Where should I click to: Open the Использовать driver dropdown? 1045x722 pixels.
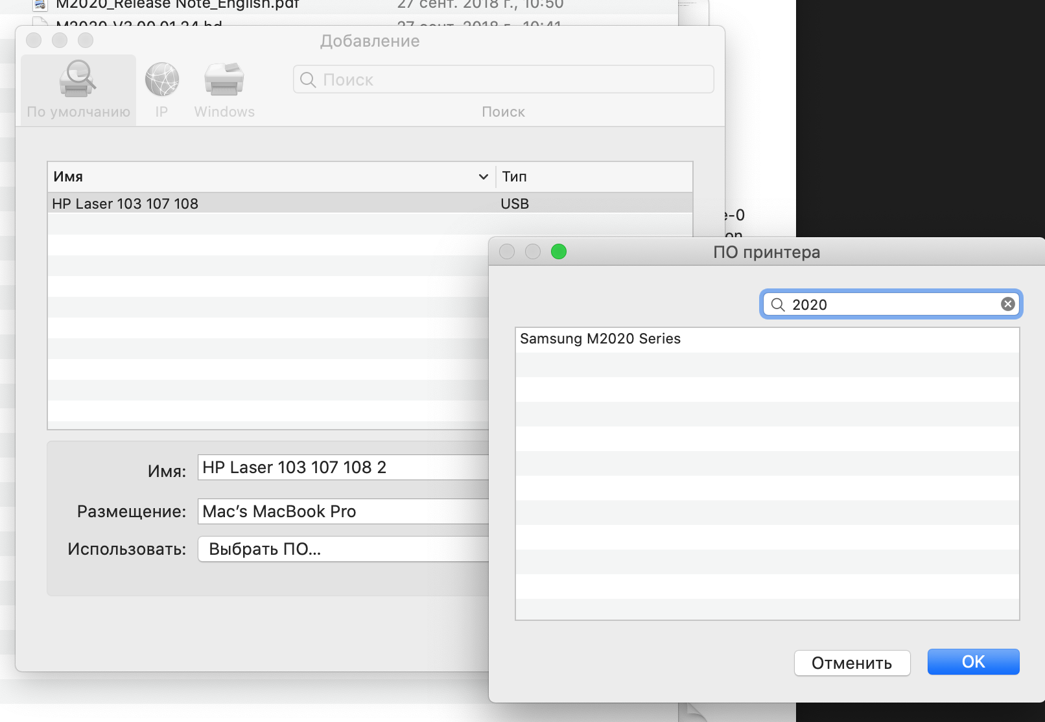[x=344, y=549]
